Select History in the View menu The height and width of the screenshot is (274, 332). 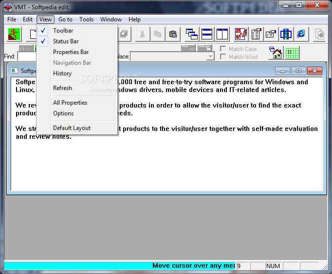pyautogui.click(x=77, y=73)
